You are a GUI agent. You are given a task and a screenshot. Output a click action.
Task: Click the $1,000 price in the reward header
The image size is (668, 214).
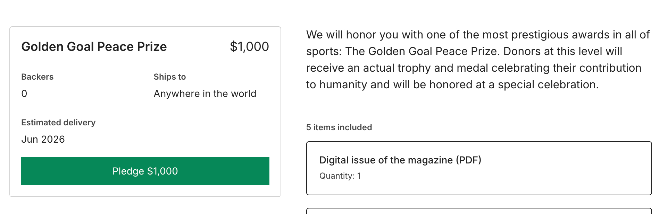point(249,47)
